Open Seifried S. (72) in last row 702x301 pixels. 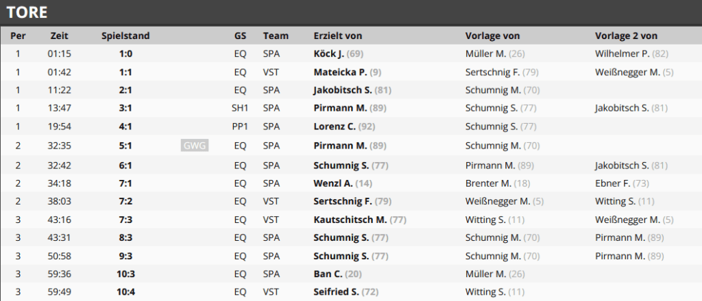tap(346, 292)
